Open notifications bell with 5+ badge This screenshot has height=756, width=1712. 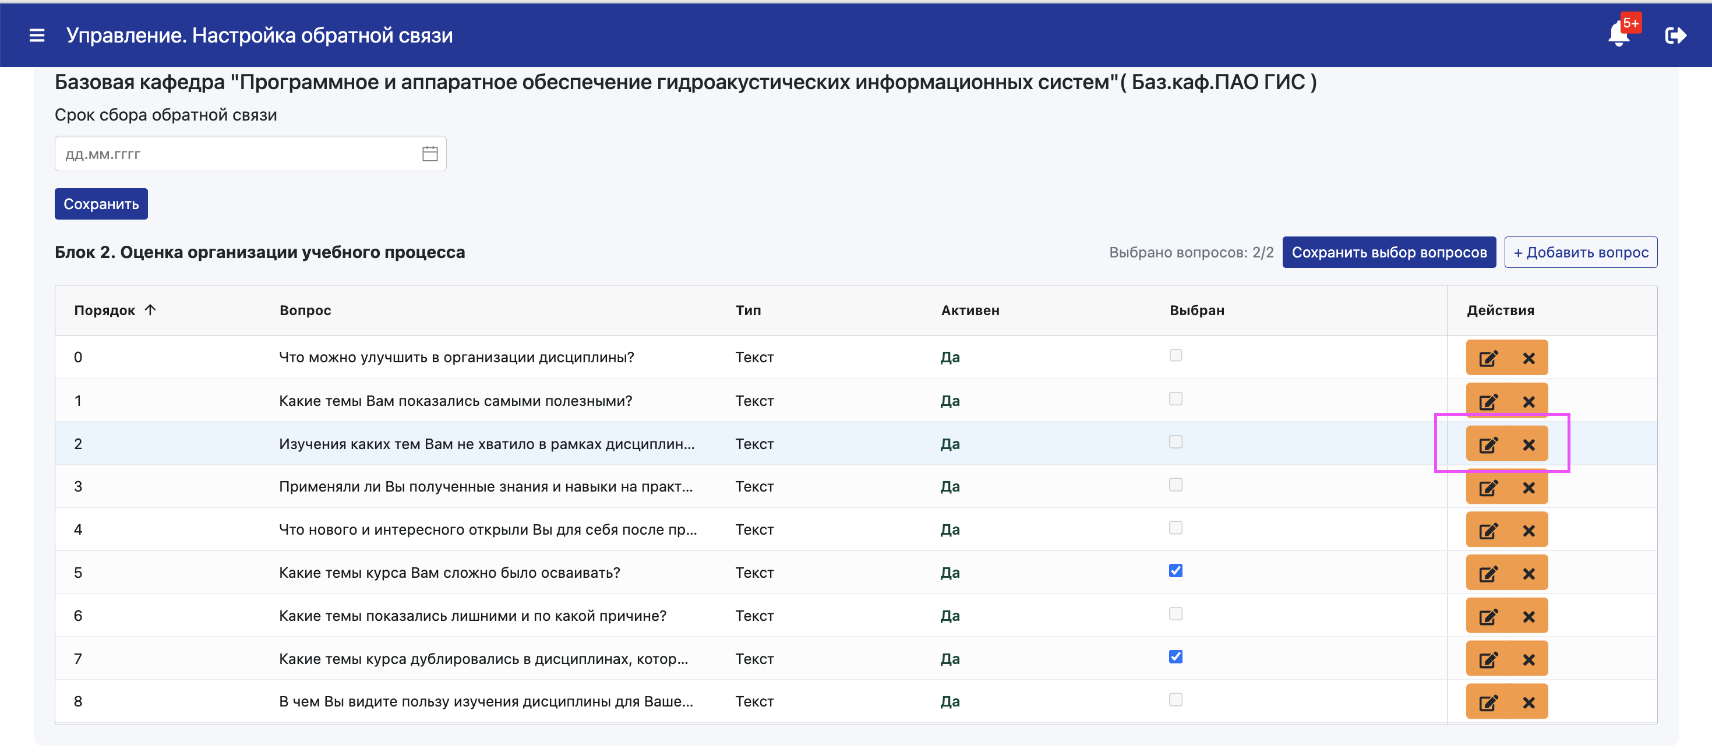(1619, 33)
